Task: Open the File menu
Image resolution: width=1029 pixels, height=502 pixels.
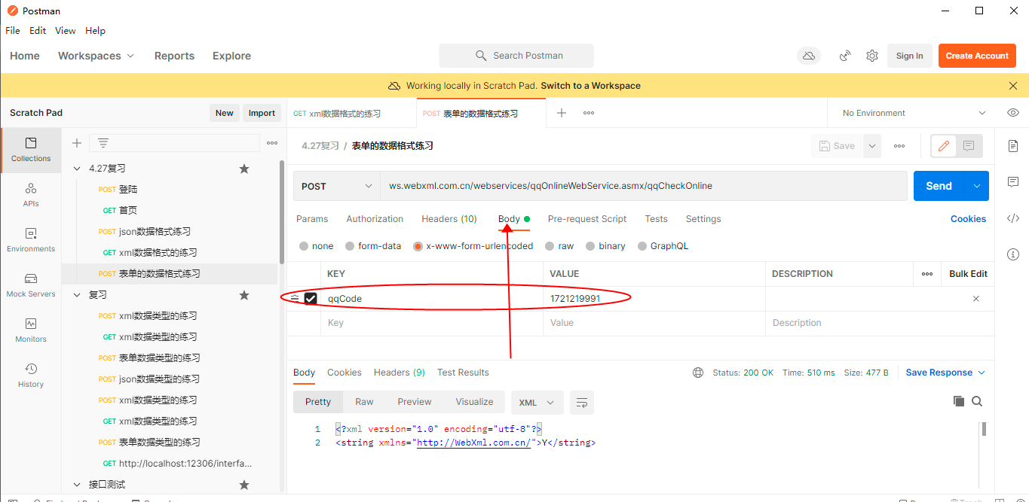Action: coord(13,31)
